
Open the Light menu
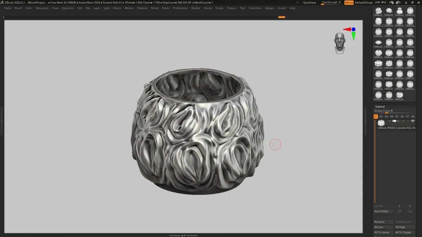point(107,8)
